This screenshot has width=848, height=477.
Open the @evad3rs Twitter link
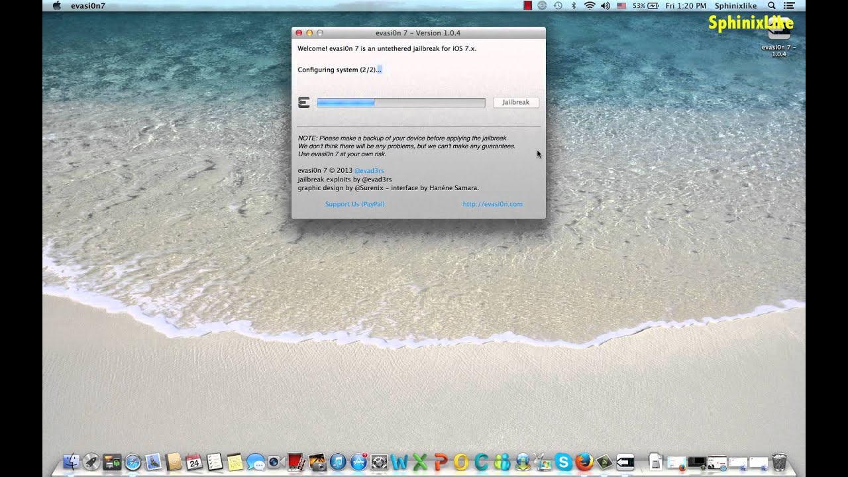click(x=369, y=170)
